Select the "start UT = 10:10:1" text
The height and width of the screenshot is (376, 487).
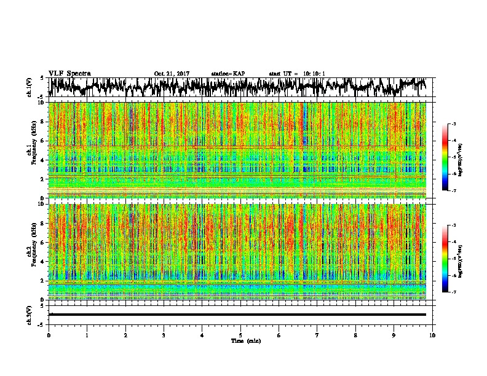[x=297, y=74]
